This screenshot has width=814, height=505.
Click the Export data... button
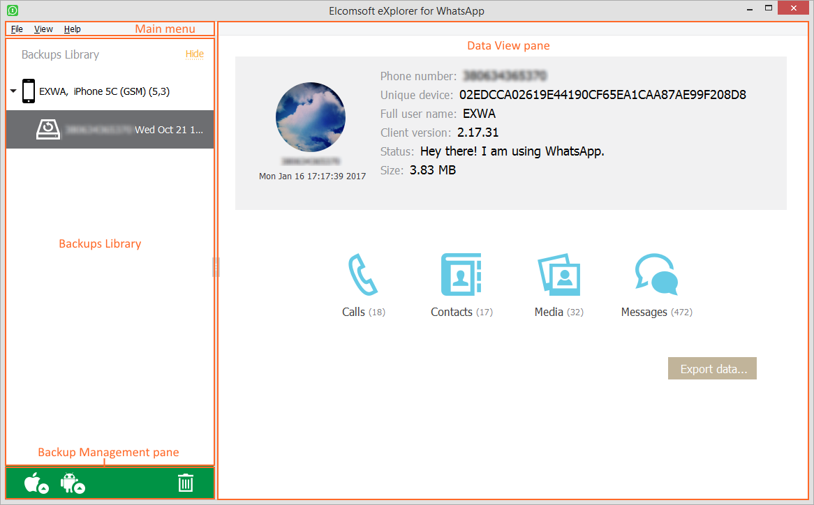(x=712, y=369)
